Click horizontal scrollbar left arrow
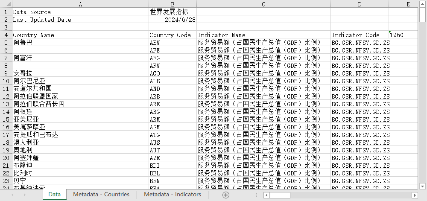 267,195
